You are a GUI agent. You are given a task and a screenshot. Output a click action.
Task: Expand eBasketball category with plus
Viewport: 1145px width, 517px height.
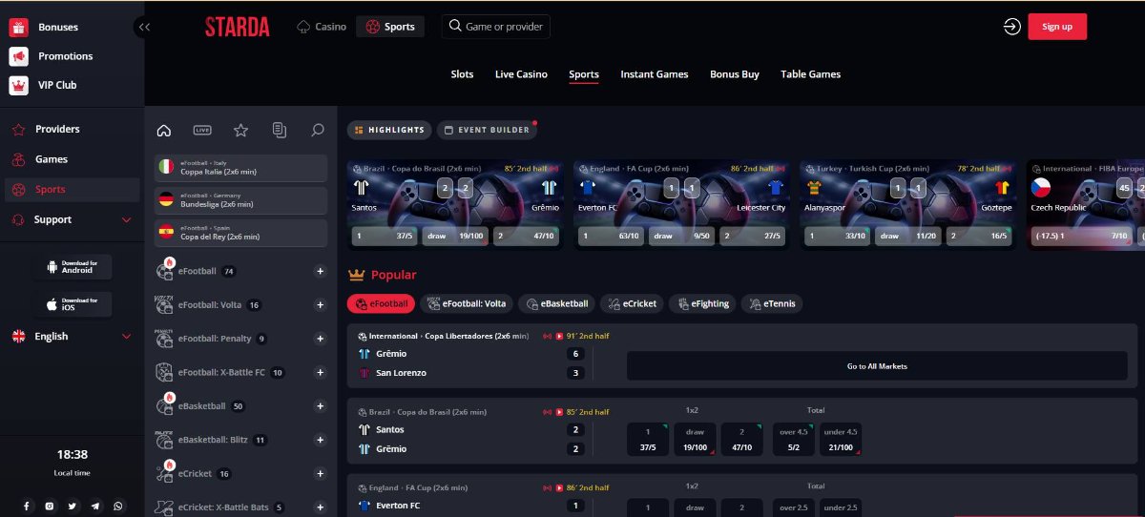pyautogui.click(x=320, y=406)
